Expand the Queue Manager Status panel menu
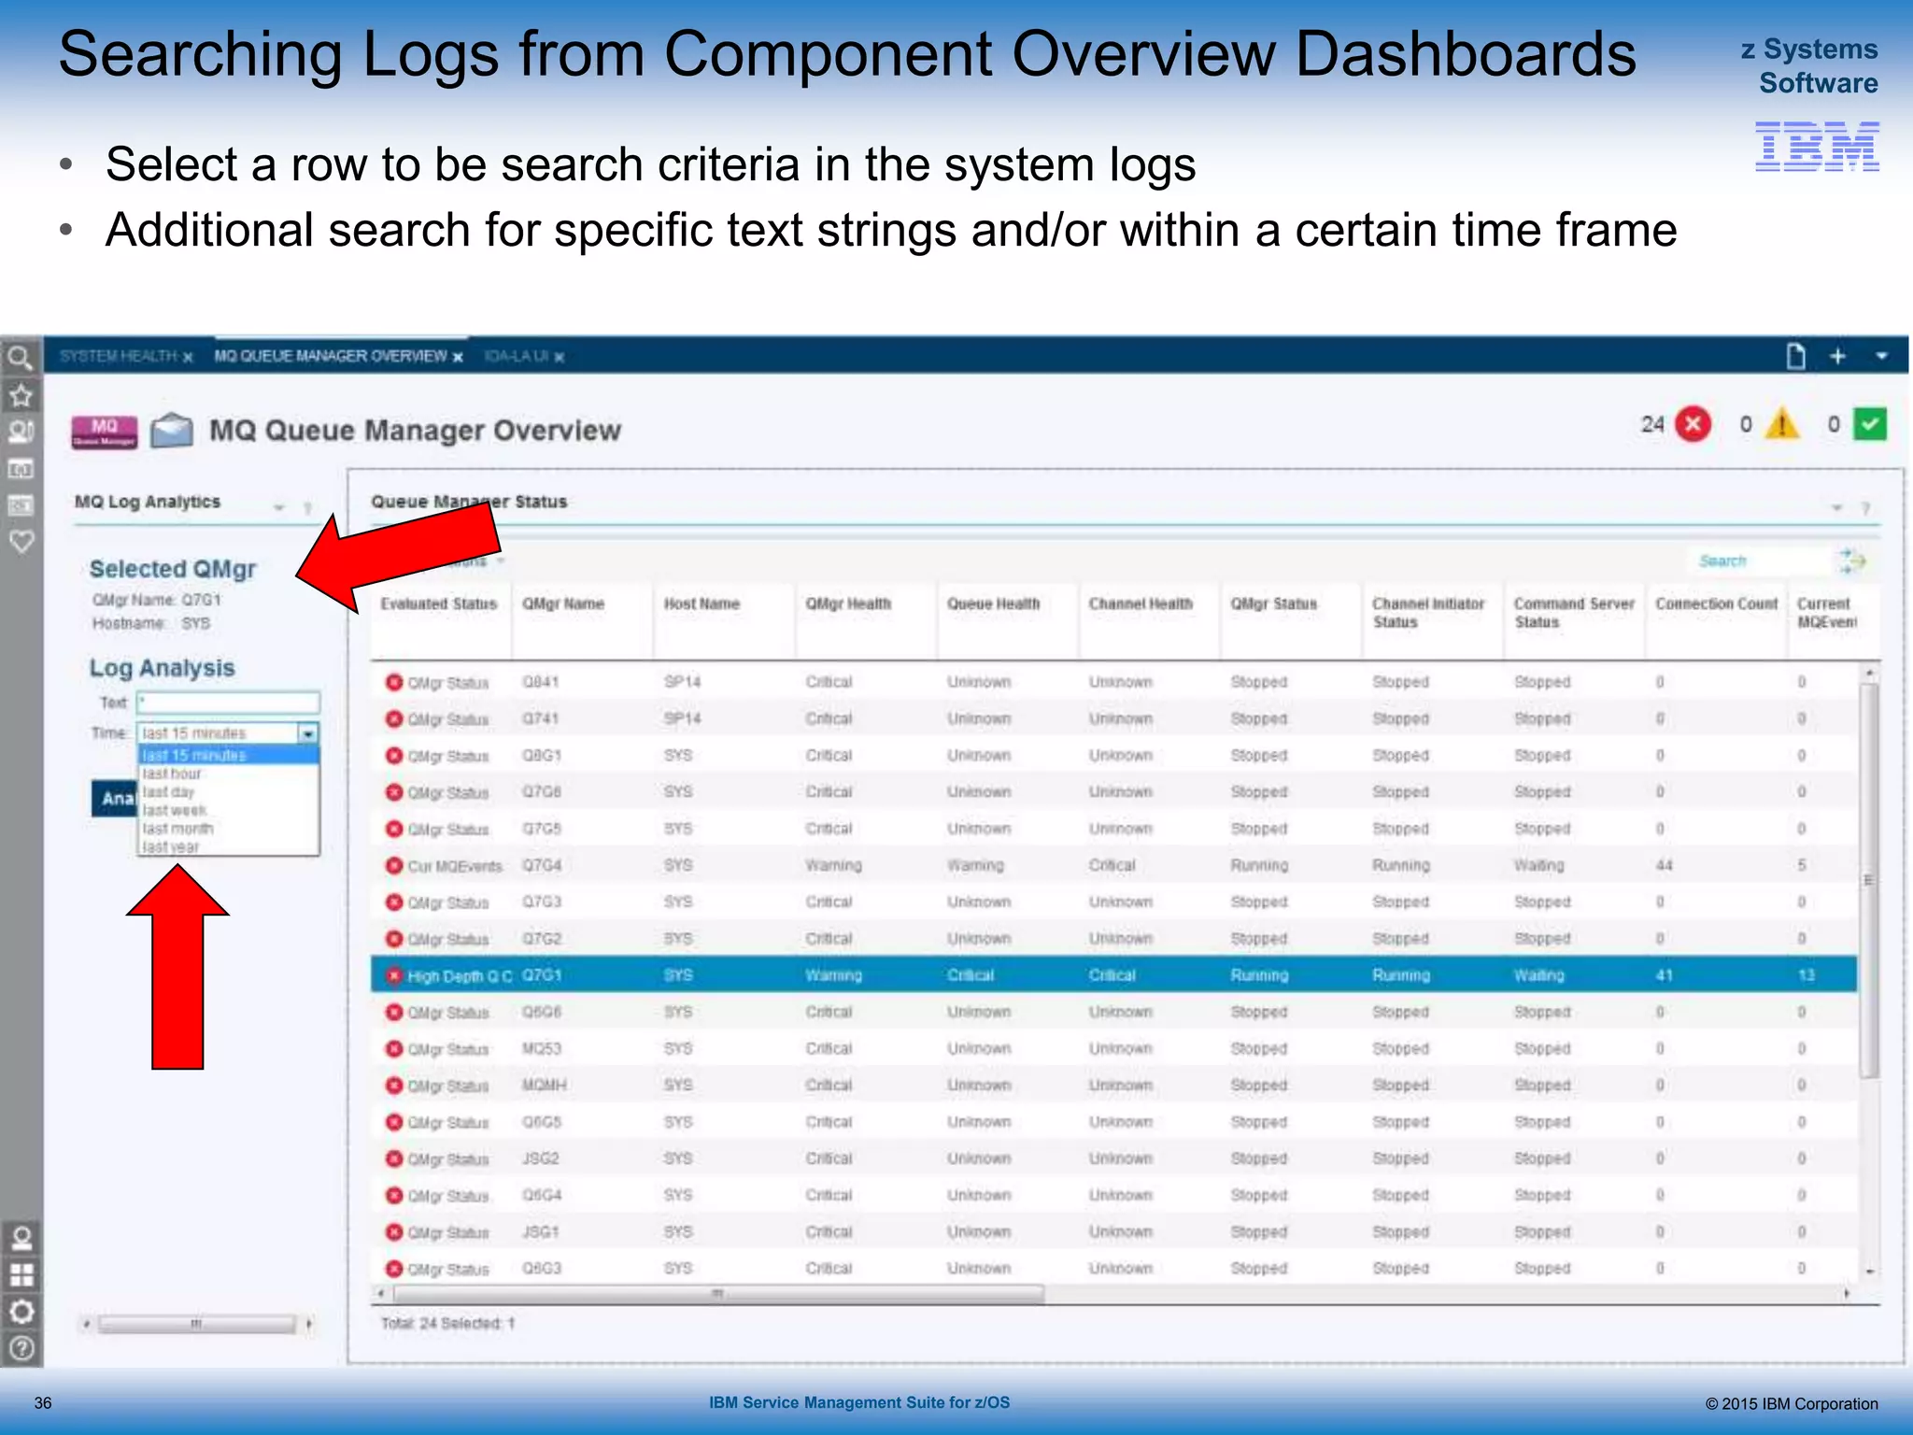The height and width of the screenshot is (1435, 1913). (x=1836, y=507)
